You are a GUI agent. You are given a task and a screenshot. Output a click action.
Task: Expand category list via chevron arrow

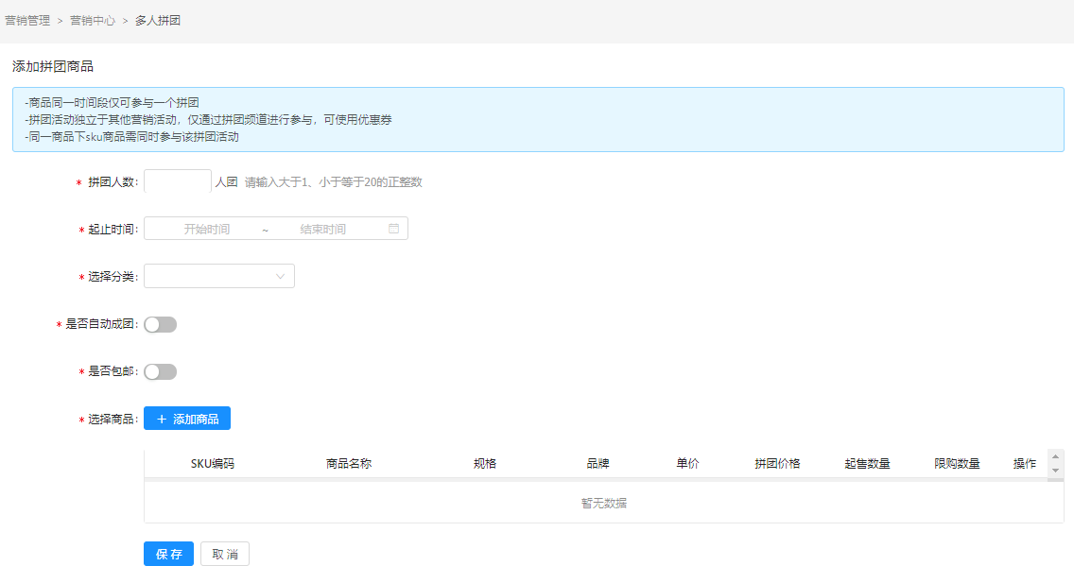click(281, 276)
